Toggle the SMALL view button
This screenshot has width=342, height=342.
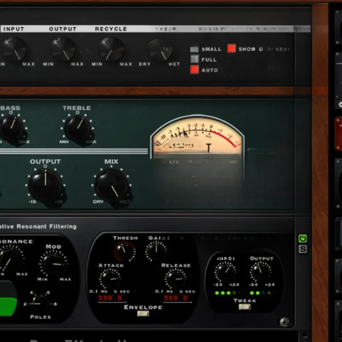(x=194, y=49)
